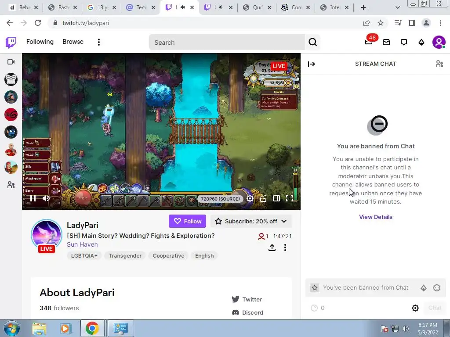Screen dimensions: 450x337
Task: Select the Transgender tag
Action: coord(125,256)
